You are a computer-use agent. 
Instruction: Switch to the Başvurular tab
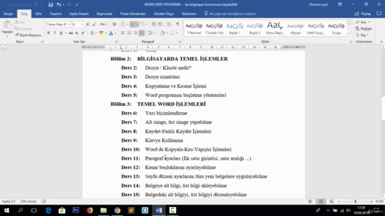(104, 14)
